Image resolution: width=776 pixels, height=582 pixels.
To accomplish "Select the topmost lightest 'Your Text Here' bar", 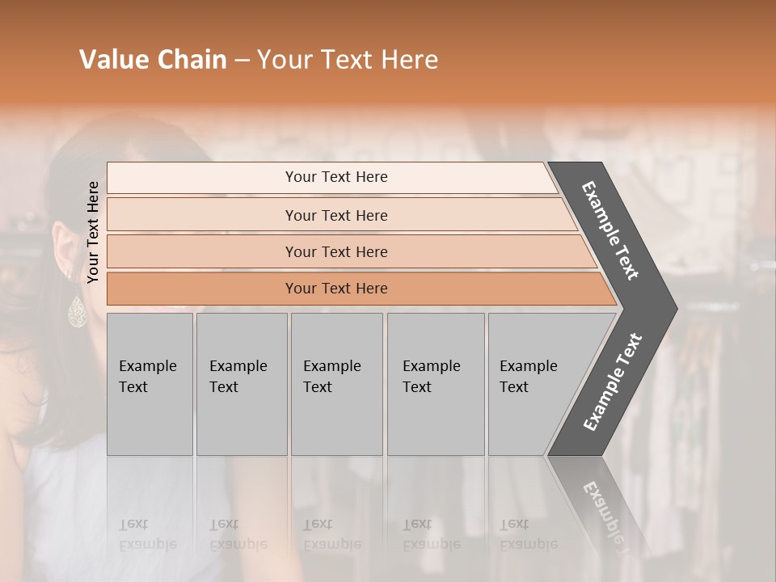I will coord(335,177).
